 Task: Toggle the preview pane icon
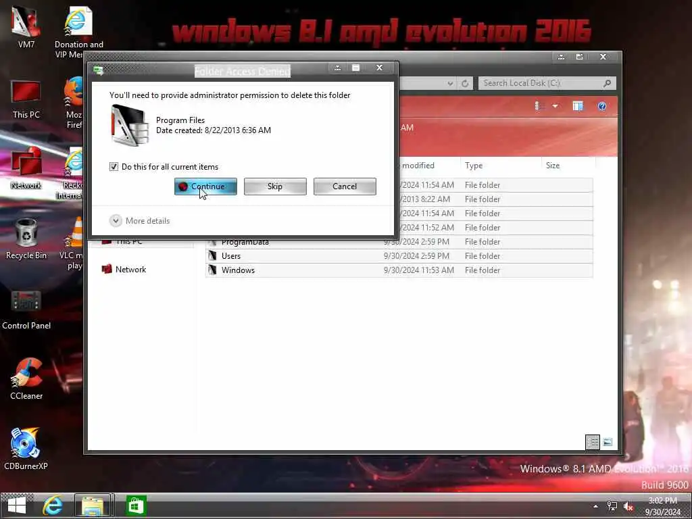click(578, 106)
